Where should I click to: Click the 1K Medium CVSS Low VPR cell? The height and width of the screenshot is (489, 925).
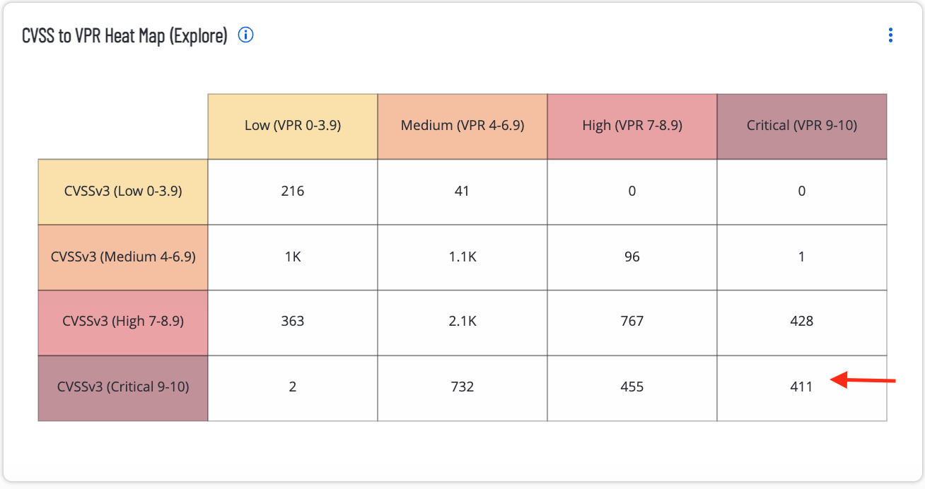coord(293,257)
